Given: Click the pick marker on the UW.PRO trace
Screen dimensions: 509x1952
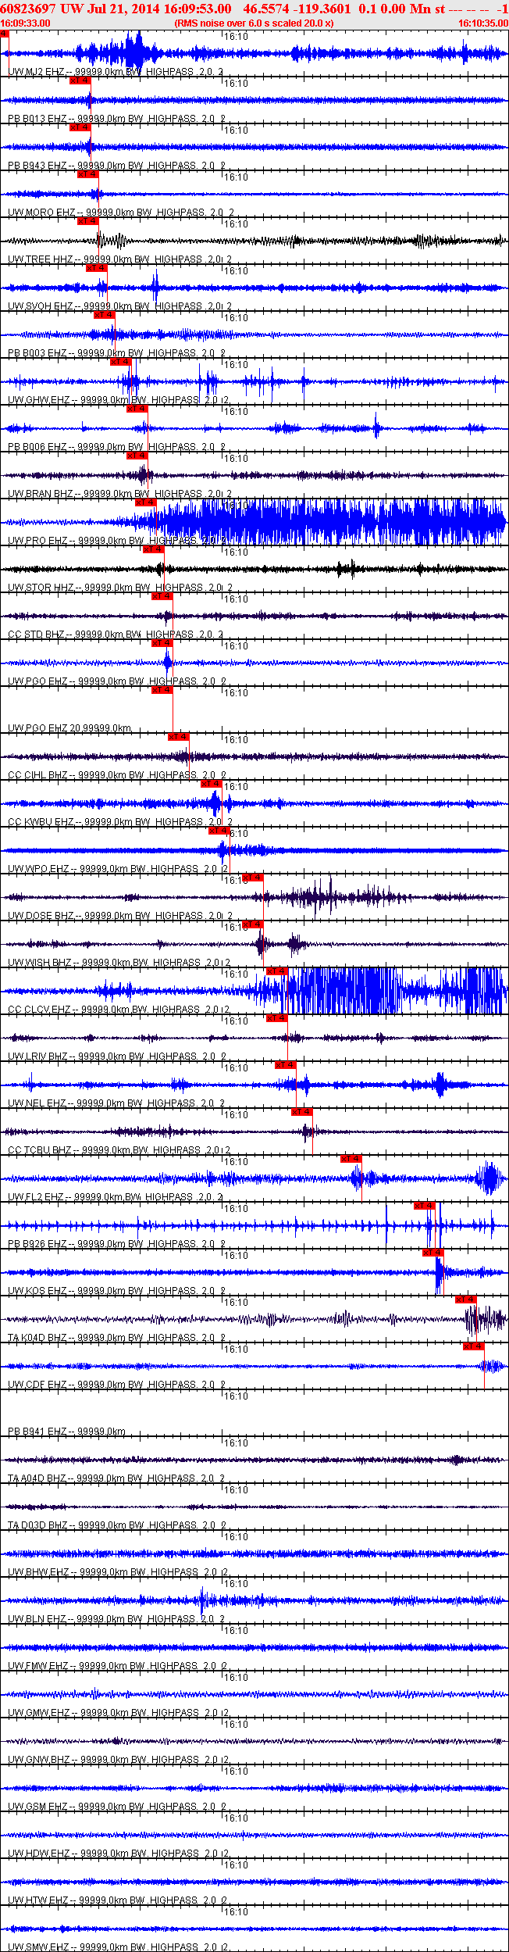Looking at the screenshot, I should click(x=146, y=502).
